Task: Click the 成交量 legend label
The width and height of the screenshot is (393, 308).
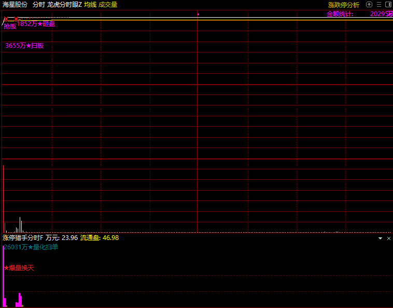Action: [108, 5]
